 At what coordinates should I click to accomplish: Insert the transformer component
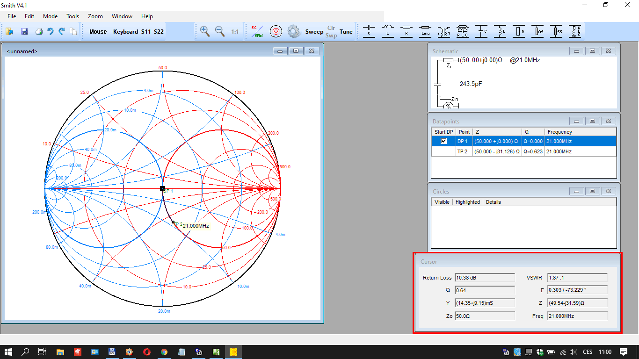coord(443,31)
